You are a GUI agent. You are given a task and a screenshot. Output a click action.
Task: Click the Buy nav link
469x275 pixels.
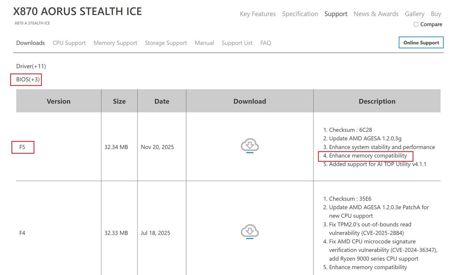click(x=436, y=14)
